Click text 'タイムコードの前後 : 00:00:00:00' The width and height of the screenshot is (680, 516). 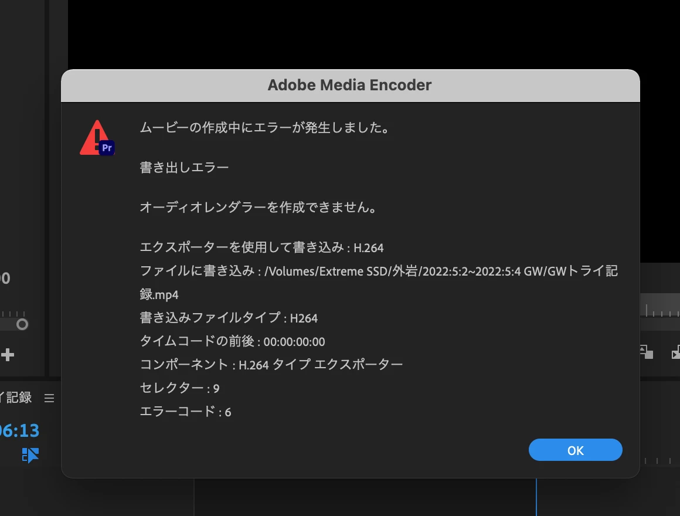[x=232, y=341]
